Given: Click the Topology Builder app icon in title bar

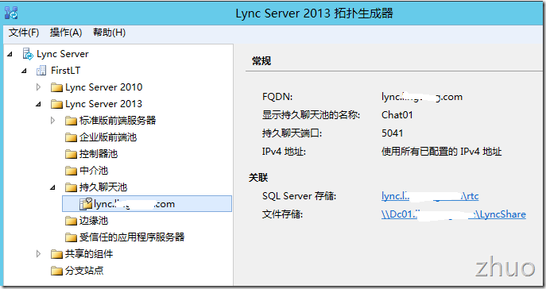Looking at the screenshot, I should (x=11, y=13).
